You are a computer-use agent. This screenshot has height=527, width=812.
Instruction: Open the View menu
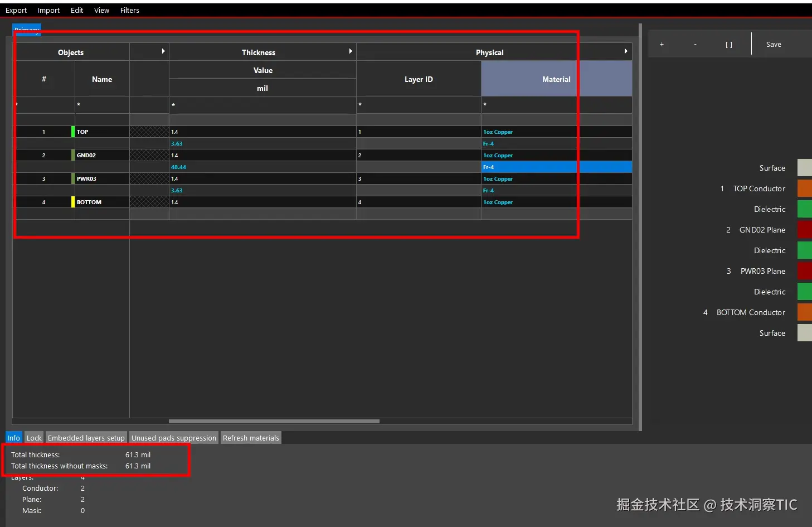[x=101, y=10]
